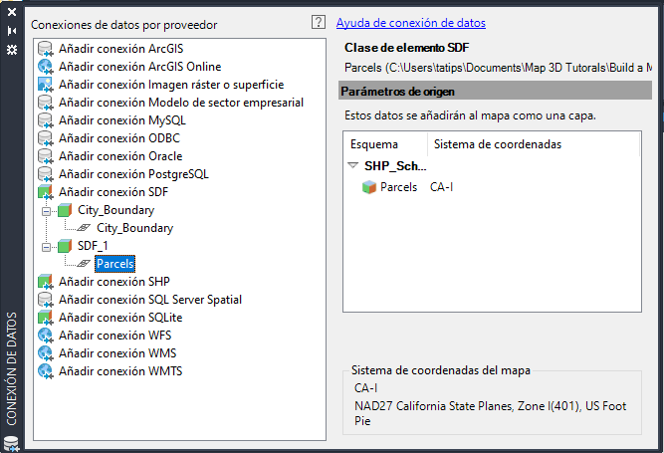This screenshot has height=453, width=664.
Task: Collapse the City_Boundary tree node
Action: pyautogui.click(x=46, y=211)
